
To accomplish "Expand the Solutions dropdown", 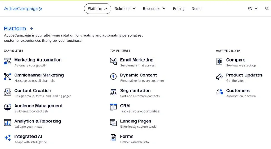I will tap(125, 9).
